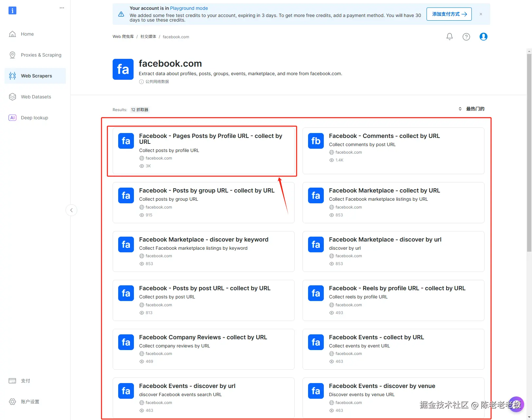This screenshot has width=532, height=420.
Task: Click fa icon of Reels card
Action: [x=316, y=293]
